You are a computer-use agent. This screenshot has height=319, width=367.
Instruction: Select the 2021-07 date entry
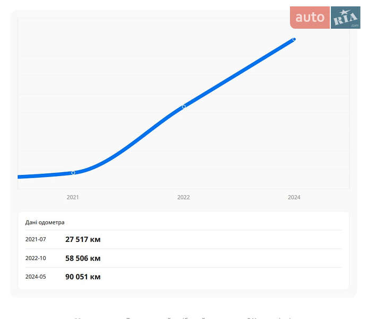[36, 239]
